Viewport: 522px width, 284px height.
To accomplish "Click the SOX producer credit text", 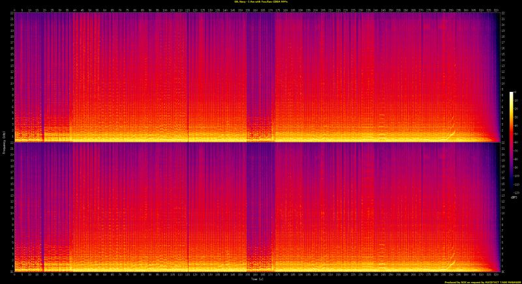I will [x=482, y=281].
